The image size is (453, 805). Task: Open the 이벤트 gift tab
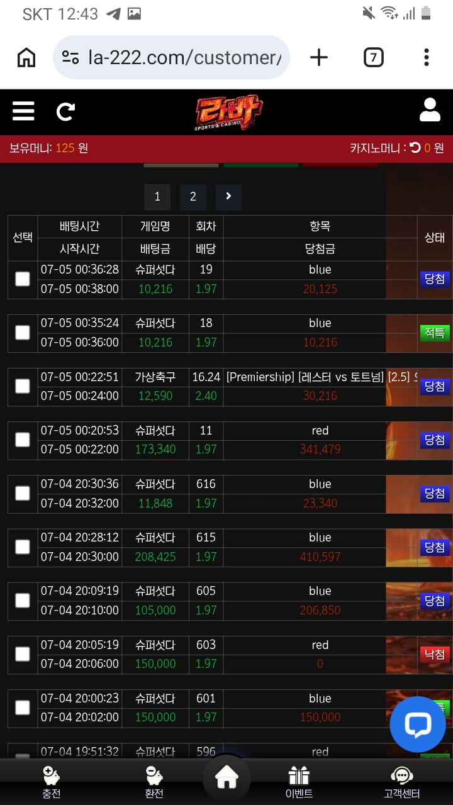tap(299, 782)
